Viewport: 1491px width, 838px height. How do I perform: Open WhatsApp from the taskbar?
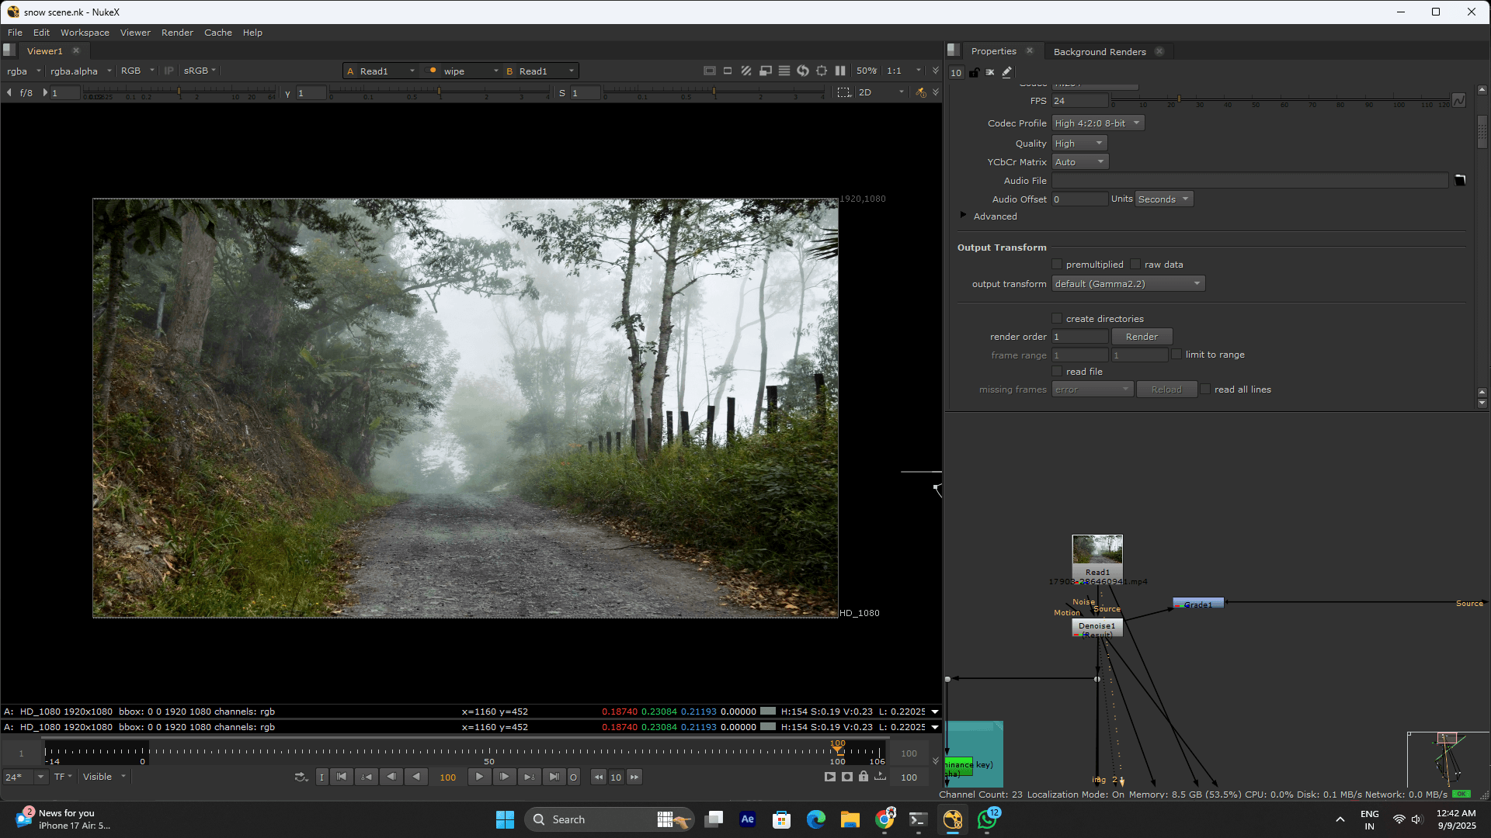point(987,819)
